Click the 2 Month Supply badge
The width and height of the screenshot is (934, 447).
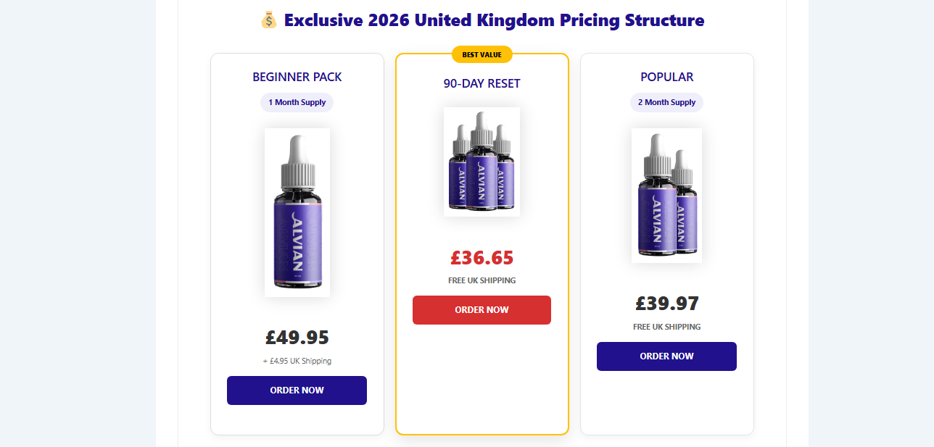(x=667, y=102)
